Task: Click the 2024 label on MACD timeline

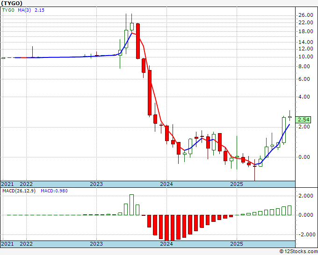Action: pos(166,244)
